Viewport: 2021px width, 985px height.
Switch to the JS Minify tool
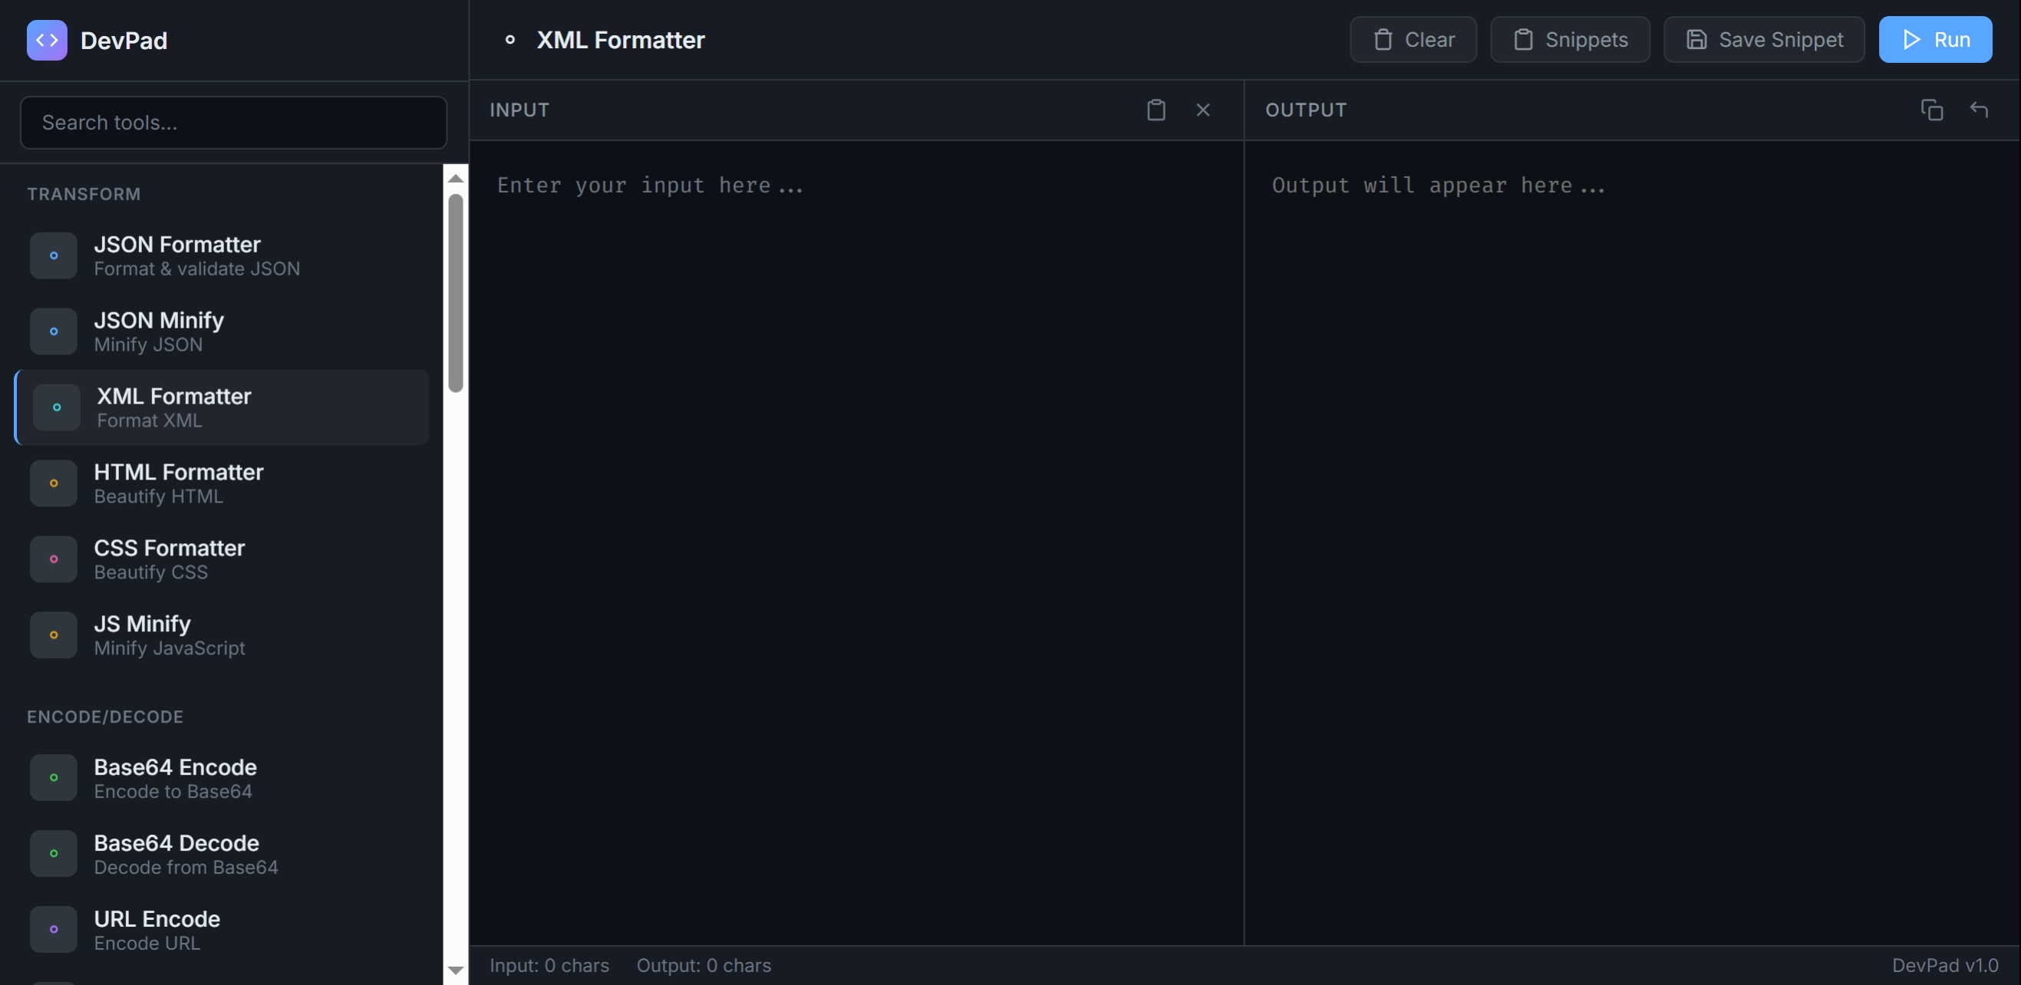[222, 635]
